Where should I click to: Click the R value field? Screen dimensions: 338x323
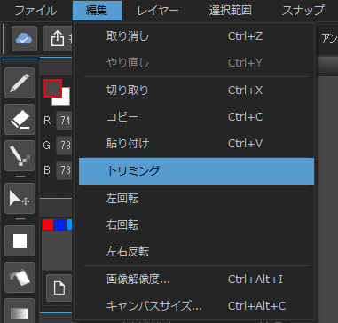point(64,121)
